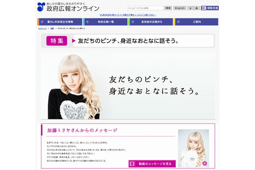The image size is (255, 170).
Task: Click the 動画のメッセージを見る button
Action: [152, 164]
